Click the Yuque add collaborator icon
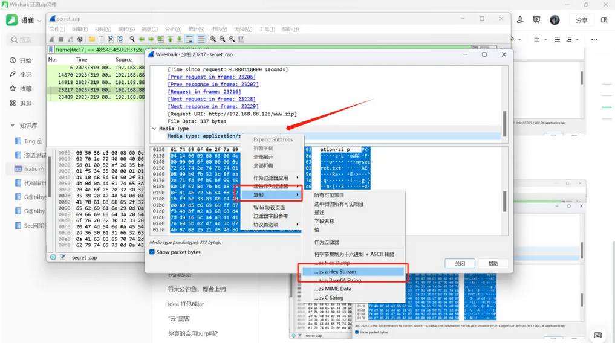Screen dimensions: 615x343 (x=520, y=19)
